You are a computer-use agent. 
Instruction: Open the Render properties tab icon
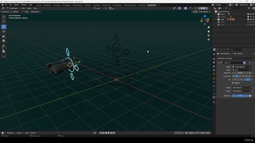point(214,59)
